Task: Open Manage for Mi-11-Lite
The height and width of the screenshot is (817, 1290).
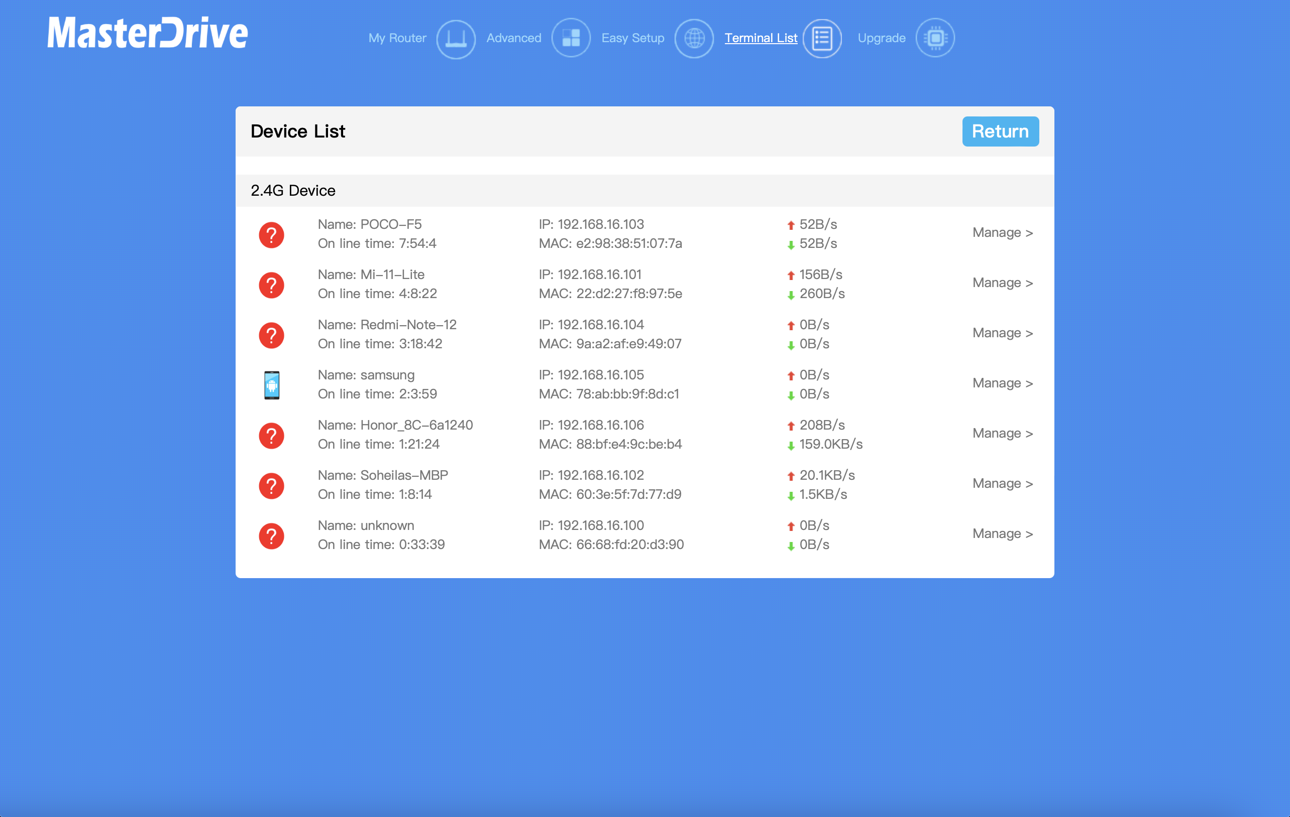Action: click(x=1002, y=283)
